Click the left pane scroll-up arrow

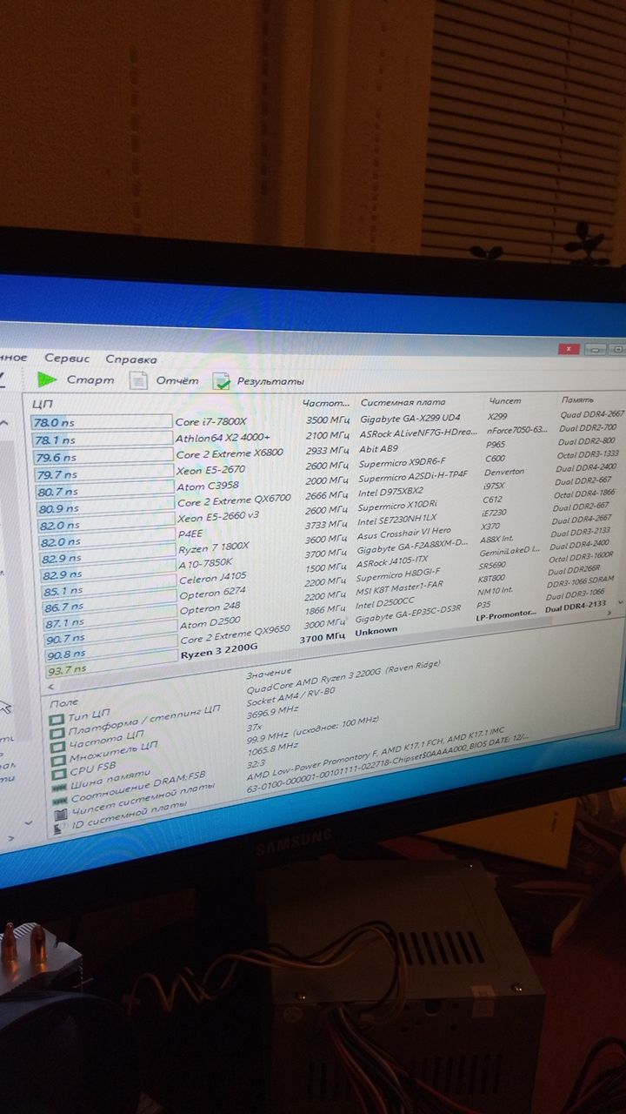coord(4,423)
